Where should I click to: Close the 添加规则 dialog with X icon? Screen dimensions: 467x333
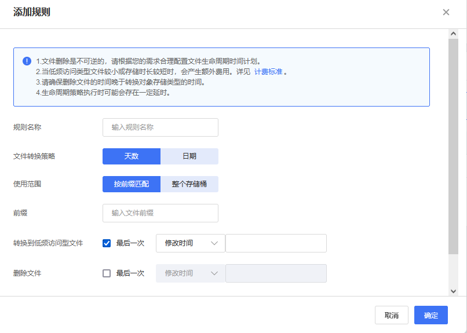[446, 12]
